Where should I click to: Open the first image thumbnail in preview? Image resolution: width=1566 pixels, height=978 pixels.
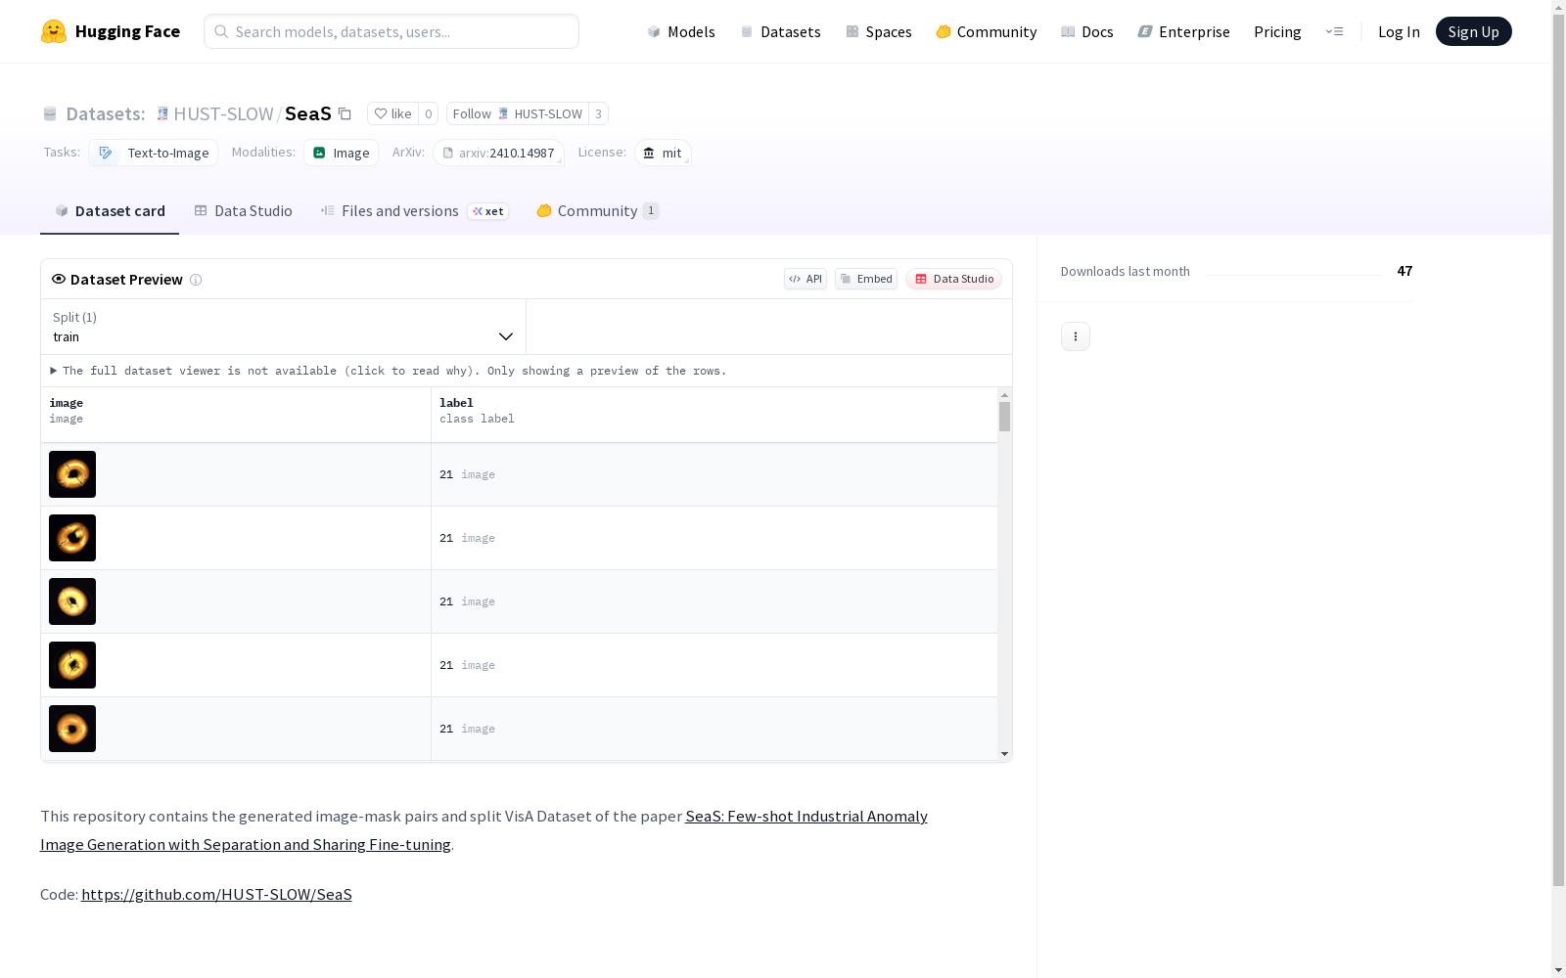(72, 474)
